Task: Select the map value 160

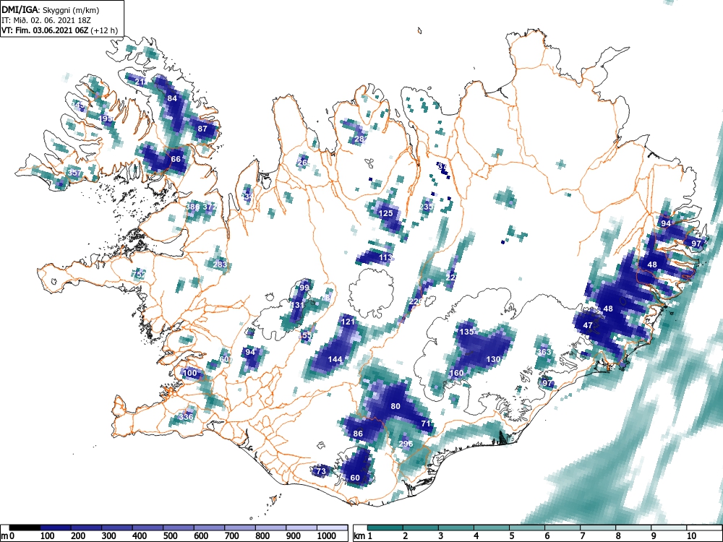Action: coord(456,373)
